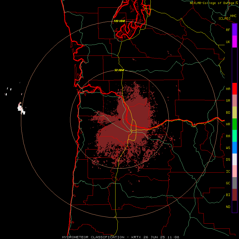
Task: Click the HHC product label
Action: (x=233, y=16)
